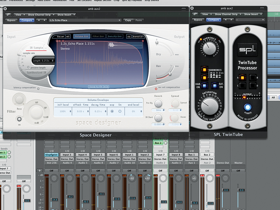Go to next preset in SPL TwinTube
Image resolution: width=280 pixels, height=210 pixels.
point(232,20)
